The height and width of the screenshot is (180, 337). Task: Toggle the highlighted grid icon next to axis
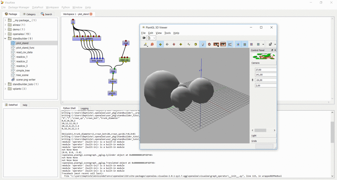(x=245, y=44)
